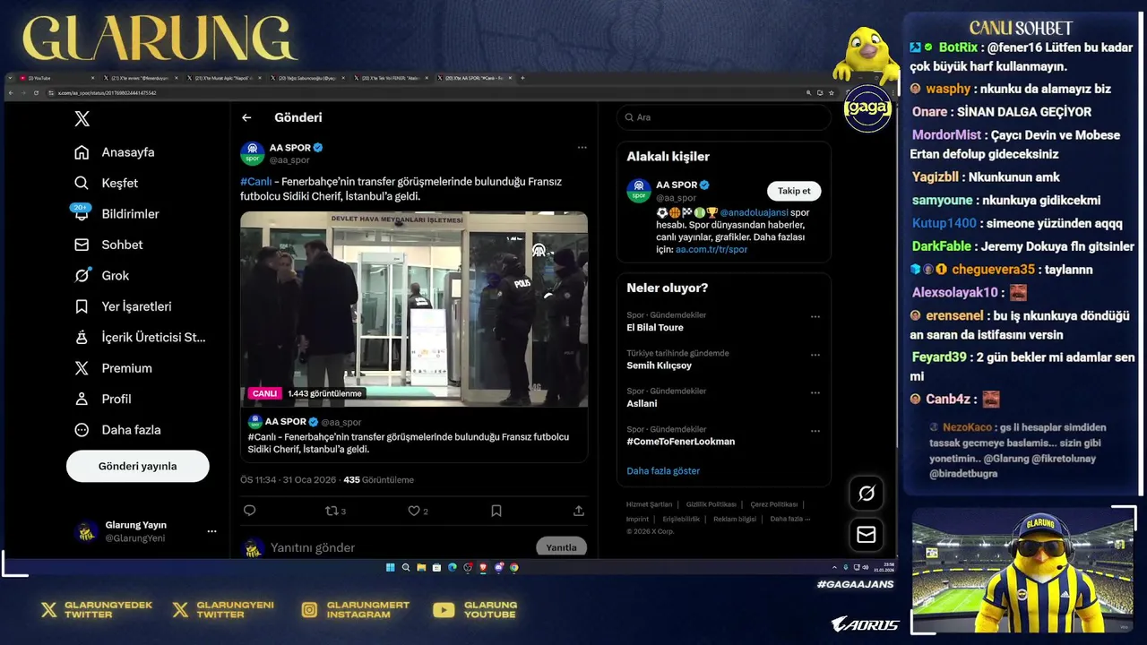The width and height of the screenshot is (1147, 645).
Task: Click the Gönderi yayınla button
Action: pos(138,466)
